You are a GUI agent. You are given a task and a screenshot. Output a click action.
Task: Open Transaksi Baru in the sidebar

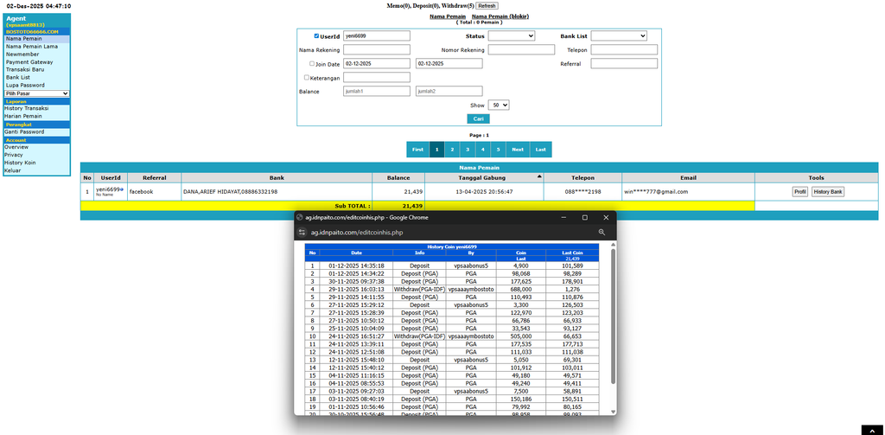[25, 69]
